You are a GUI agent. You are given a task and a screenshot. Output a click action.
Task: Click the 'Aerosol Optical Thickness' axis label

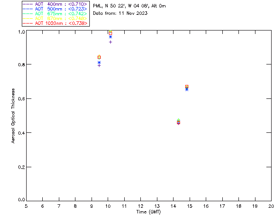pos(13,115)
